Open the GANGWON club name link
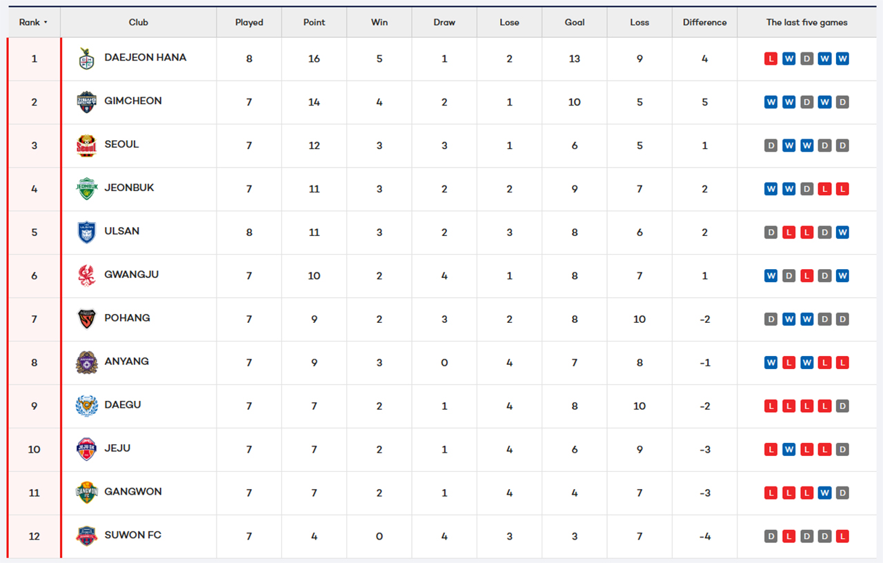This screenshot has height=563, width=883. click(133, 492)
